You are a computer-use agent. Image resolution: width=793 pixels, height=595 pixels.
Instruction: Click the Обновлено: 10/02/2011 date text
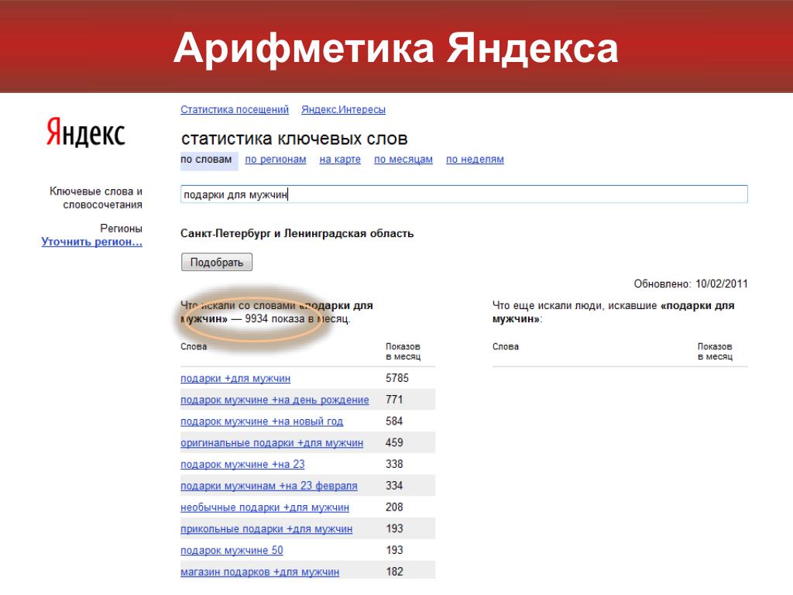click(x=690, y=284)
